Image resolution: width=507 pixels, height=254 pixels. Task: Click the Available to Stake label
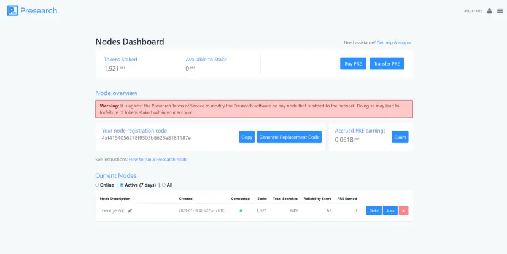pos(206,60)
